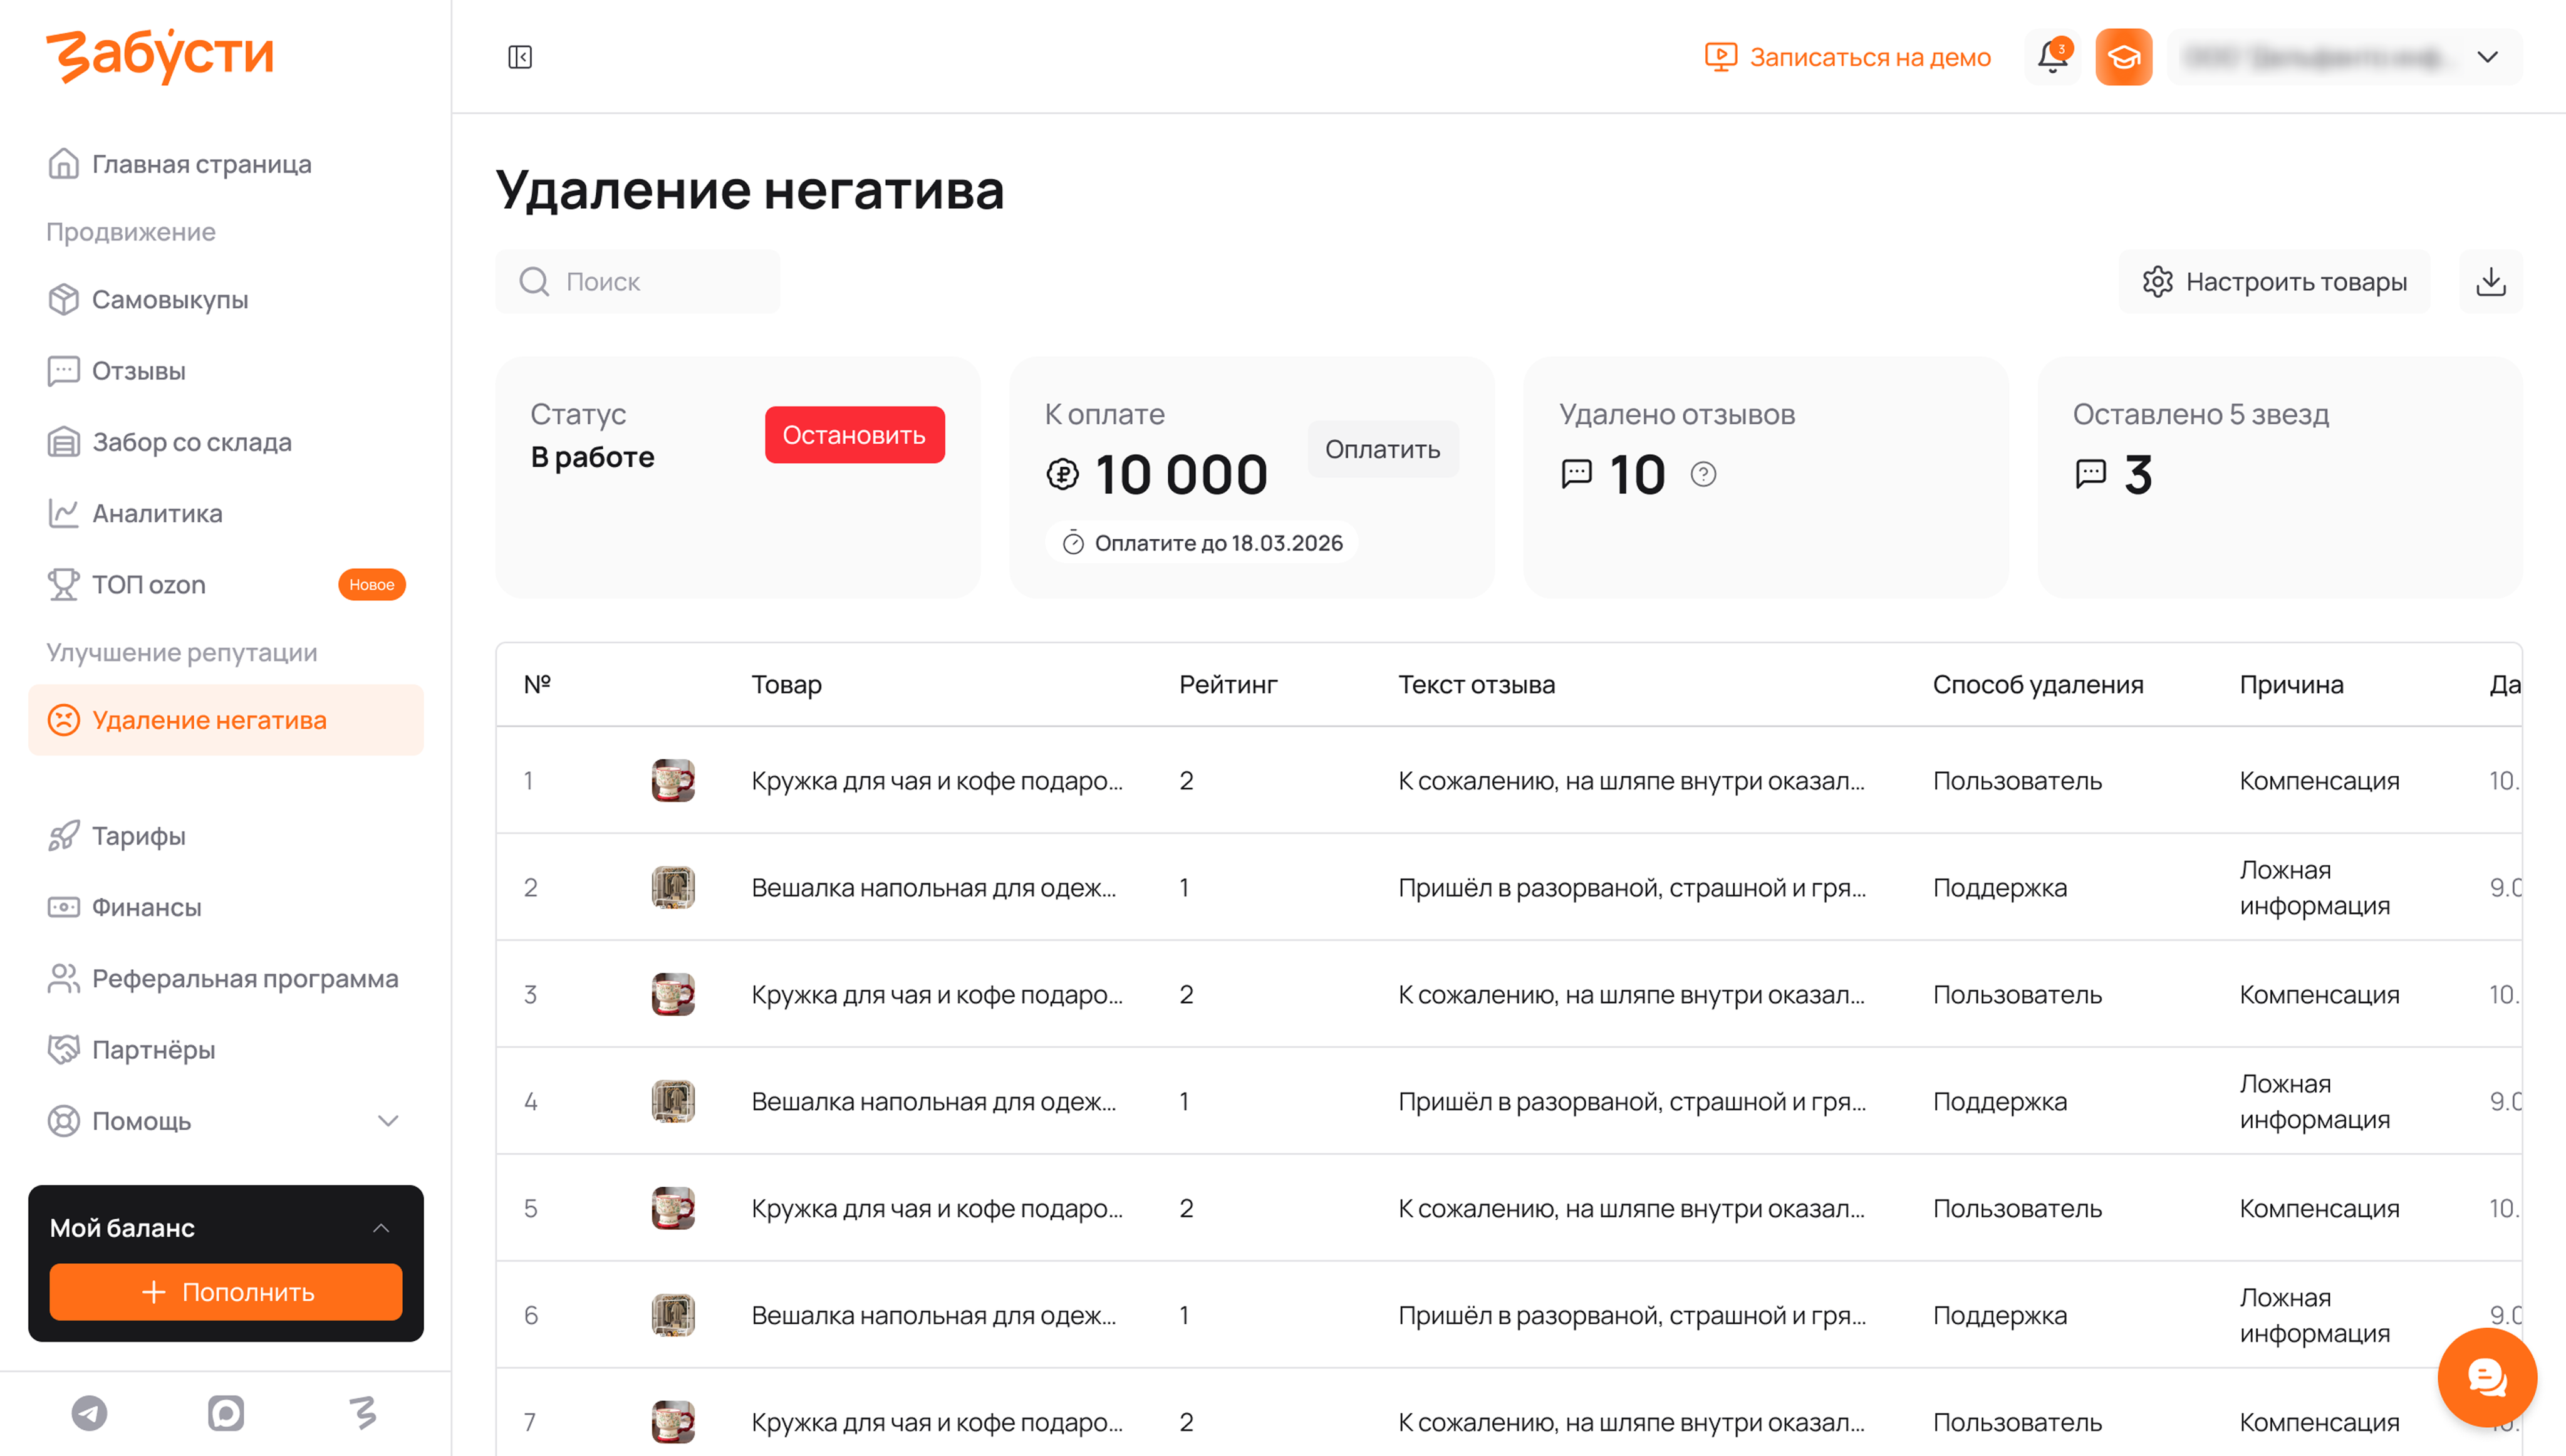The width and height of the screenshot is (2566, 1456).
Task: Download report with the download icon
Action: click(x=2490, y=282)
